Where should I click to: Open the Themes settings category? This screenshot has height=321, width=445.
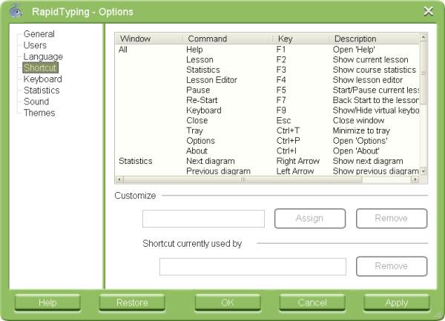(x=39, y=113)
